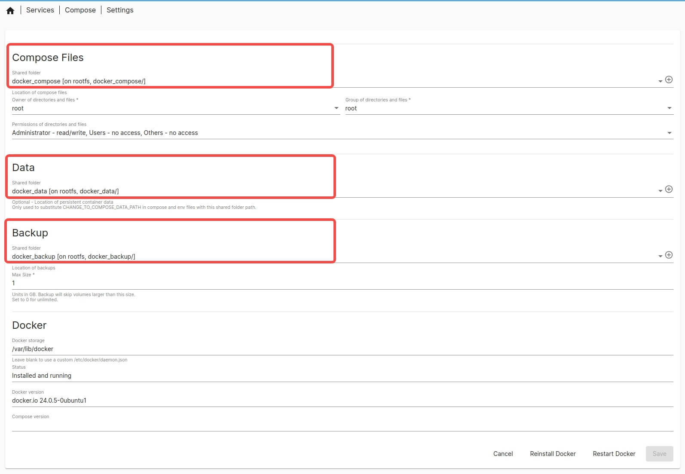Focus the Max Size input field
Image resolution: width=685 pixels, height=474 pixels.
click(x=342, y=283)
